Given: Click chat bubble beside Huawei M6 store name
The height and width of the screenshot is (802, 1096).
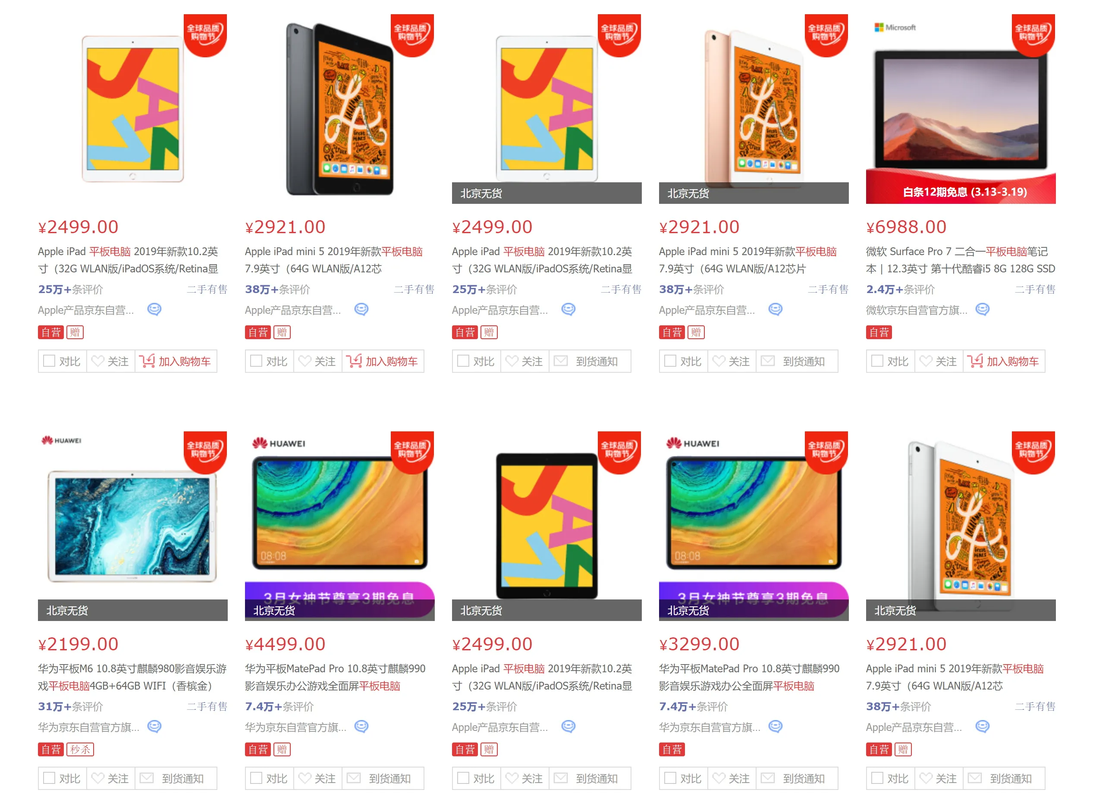Looking at the screenshot, I should pos(154,726).
